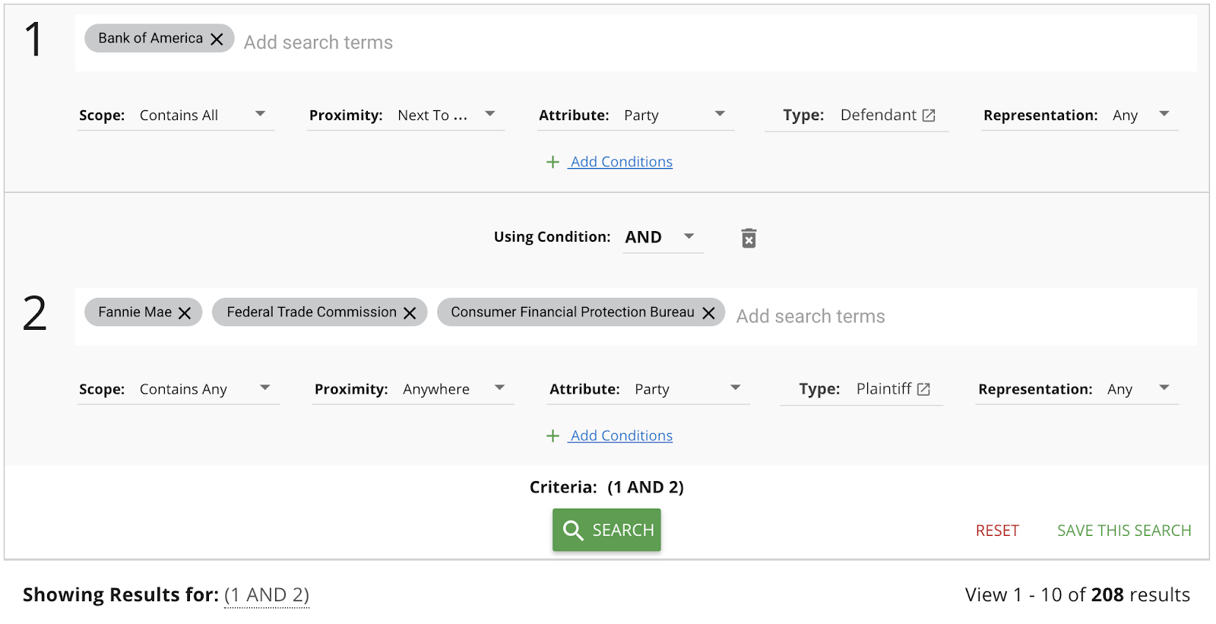The height and width of the screenshot is (624, 1216).
Task: Click the Fannie Mae chip label
Action: pos(135,312)
